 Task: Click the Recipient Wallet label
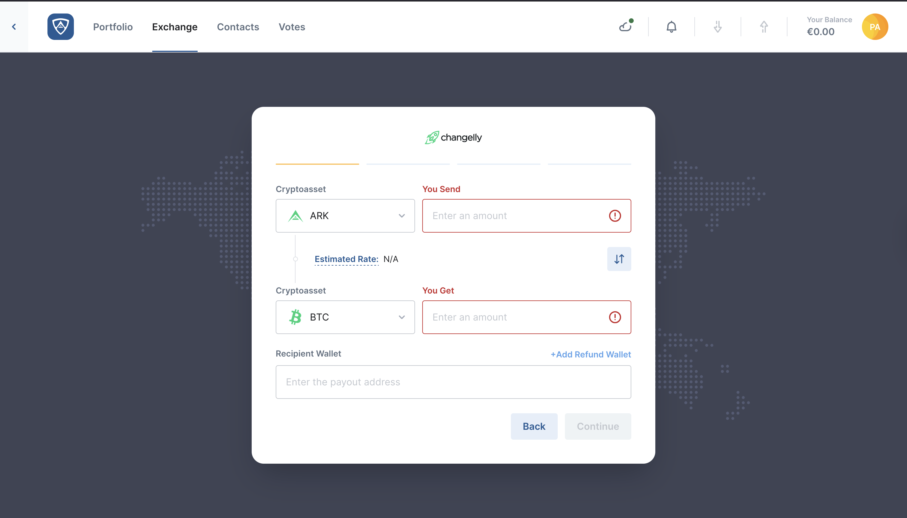coord(308,353)
